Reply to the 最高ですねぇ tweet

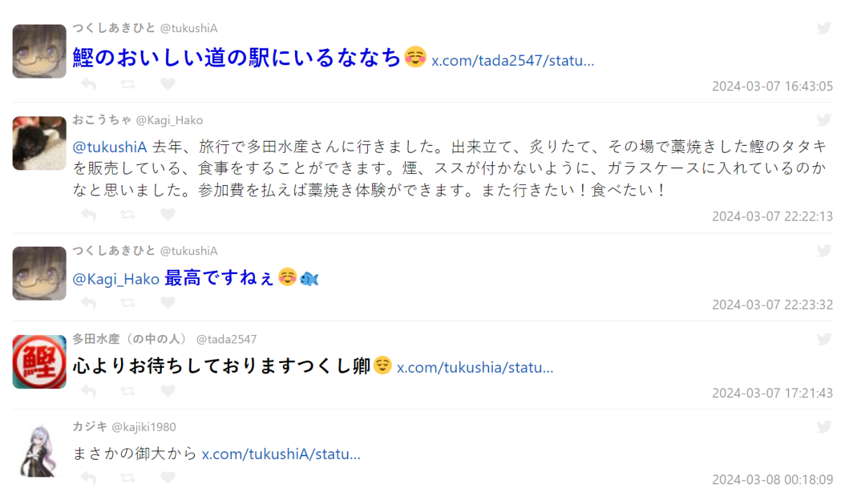tap(88, 303)
